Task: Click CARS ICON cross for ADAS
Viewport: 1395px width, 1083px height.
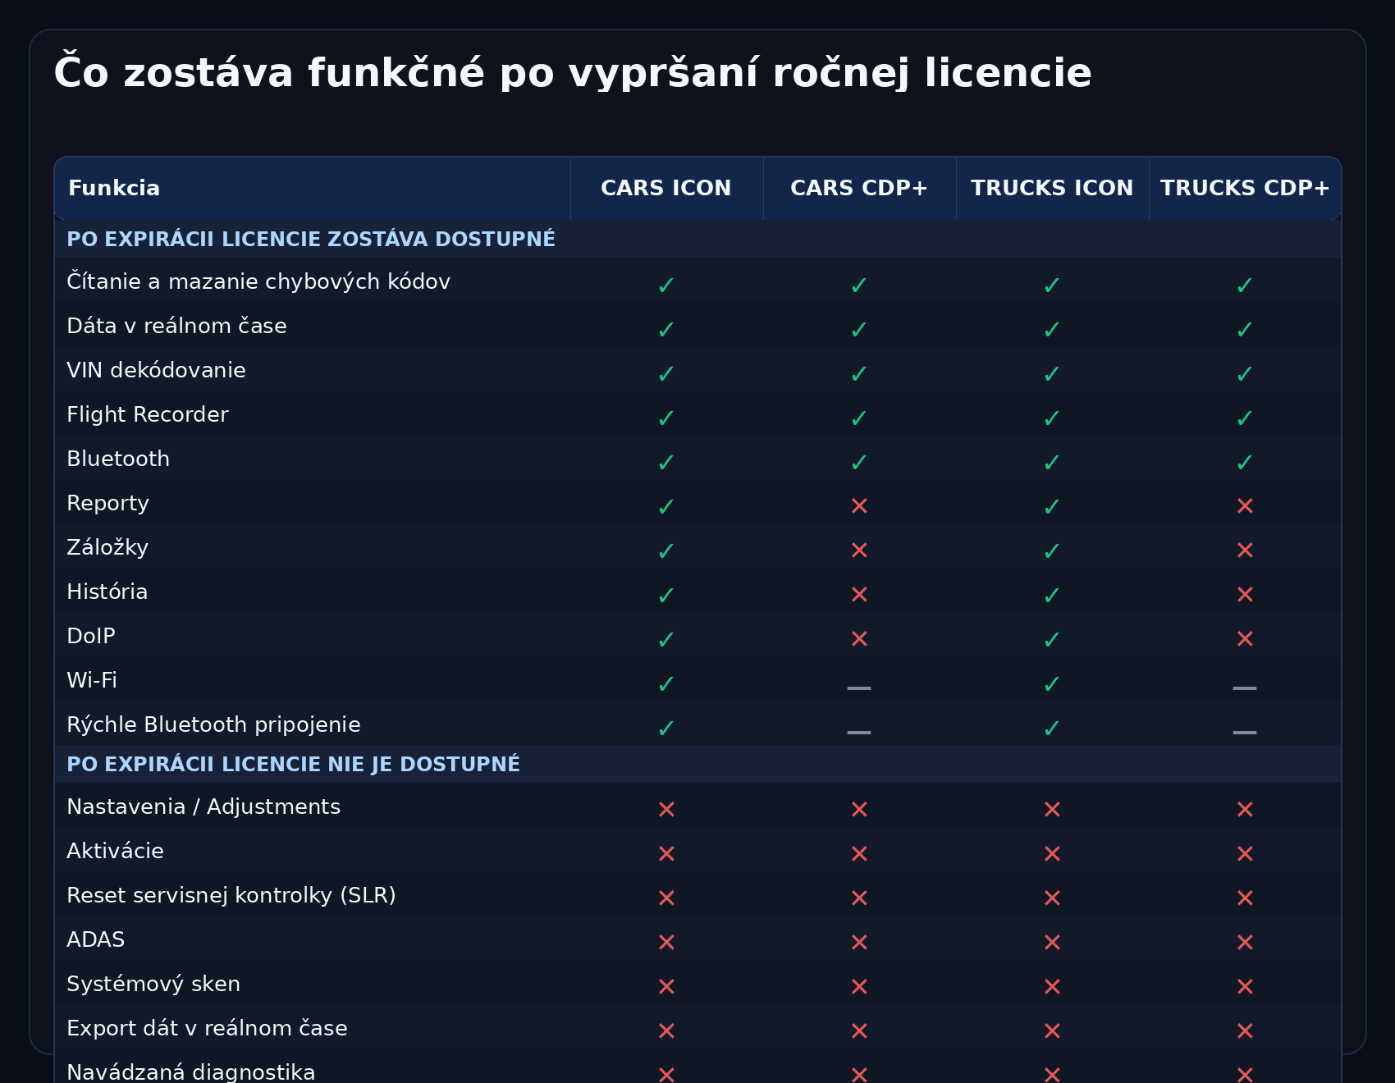Action: 666,943
